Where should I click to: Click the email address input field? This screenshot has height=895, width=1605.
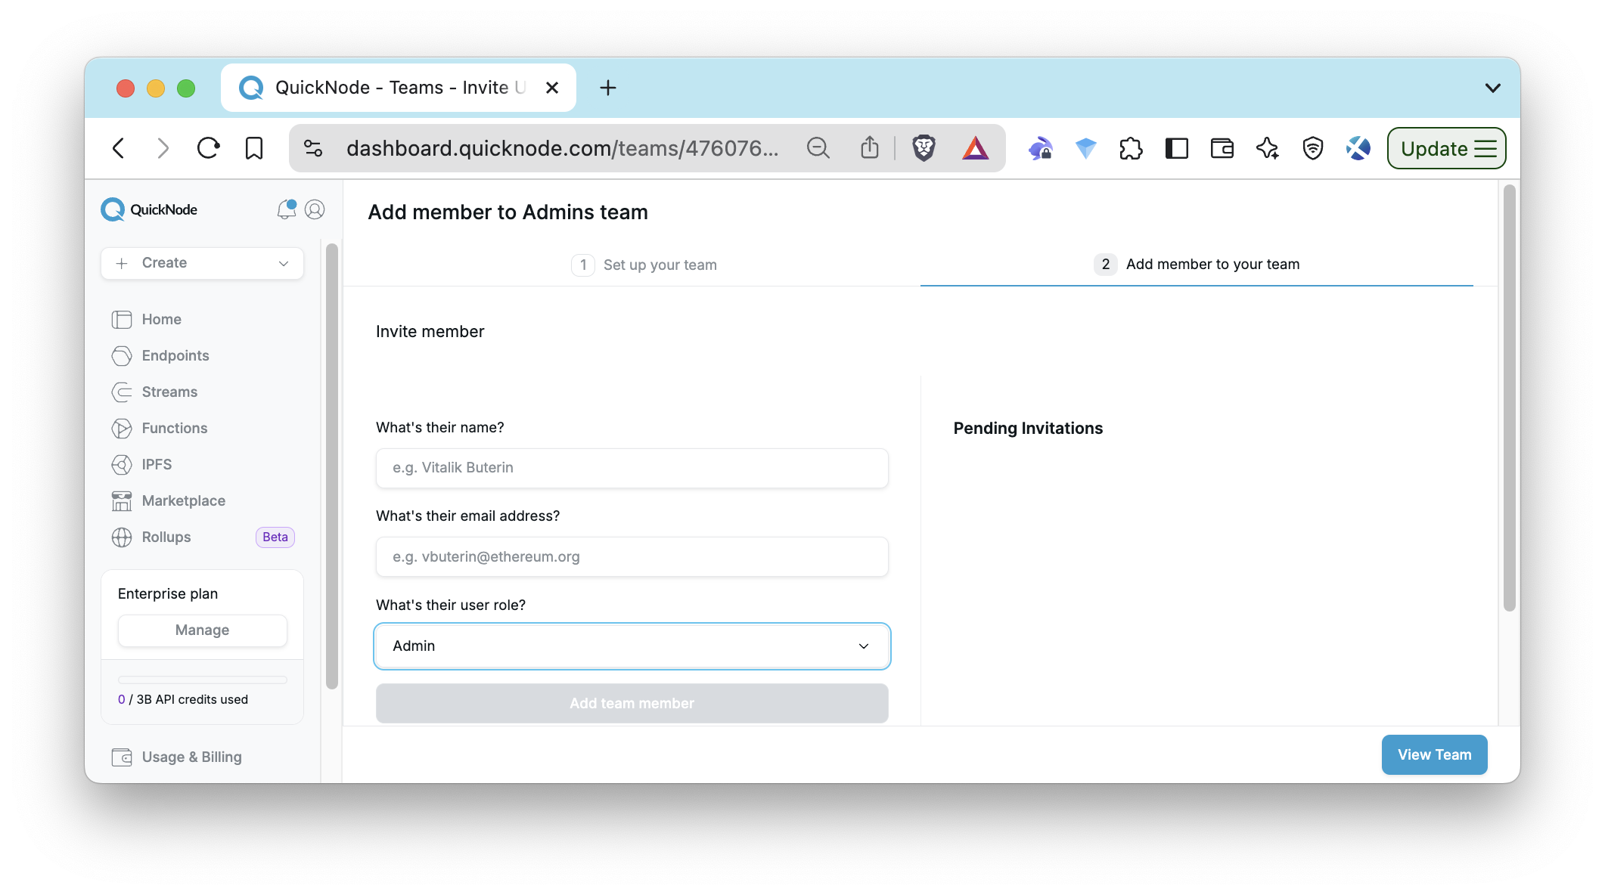point(632,556)
